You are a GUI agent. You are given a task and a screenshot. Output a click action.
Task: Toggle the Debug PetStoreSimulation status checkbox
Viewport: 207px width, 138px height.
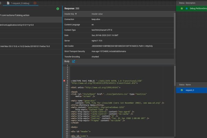tap(182, 8)
